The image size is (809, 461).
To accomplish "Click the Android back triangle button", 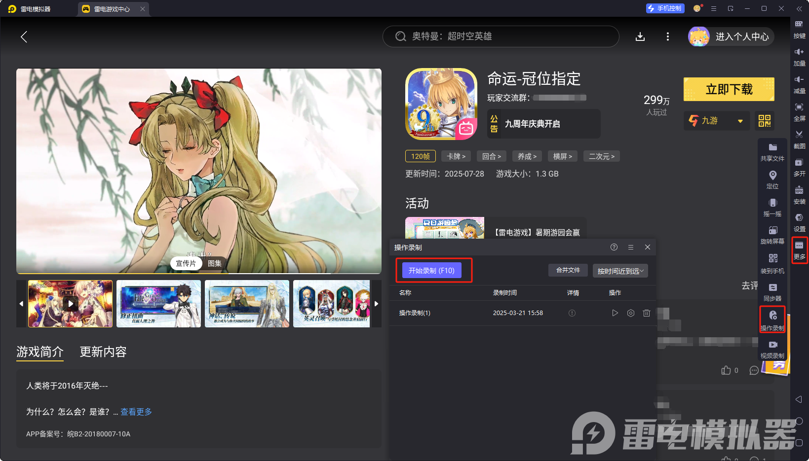I will click(x=799, y=399).
